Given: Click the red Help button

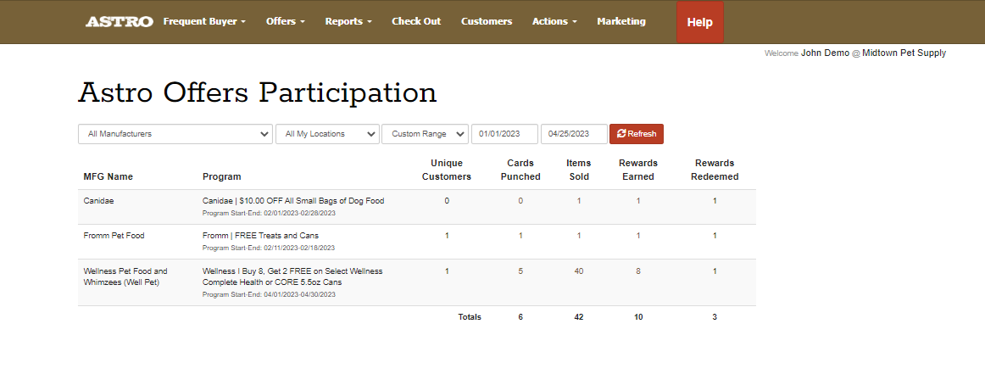Looking at the screenshot, I should pos(699,23).
